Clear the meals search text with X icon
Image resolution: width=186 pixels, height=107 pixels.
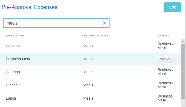tap(105, 23)
